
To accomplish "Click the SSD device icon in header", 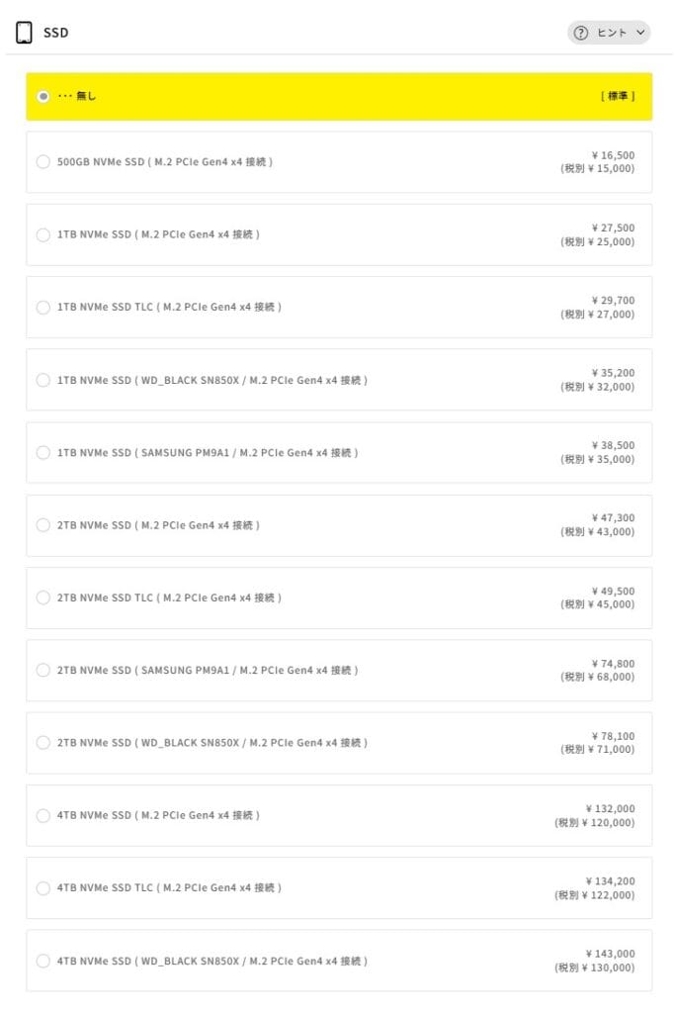I will (24, 33).
